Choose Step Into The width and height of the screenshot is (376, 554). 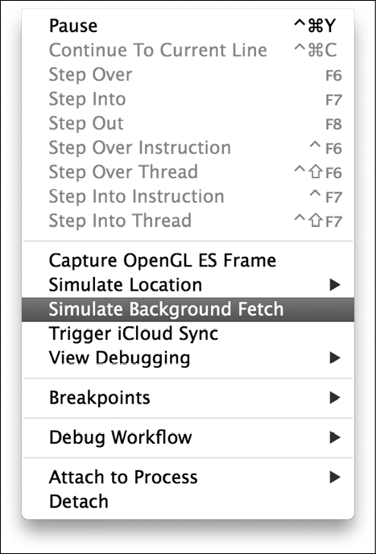coord(188,99)
